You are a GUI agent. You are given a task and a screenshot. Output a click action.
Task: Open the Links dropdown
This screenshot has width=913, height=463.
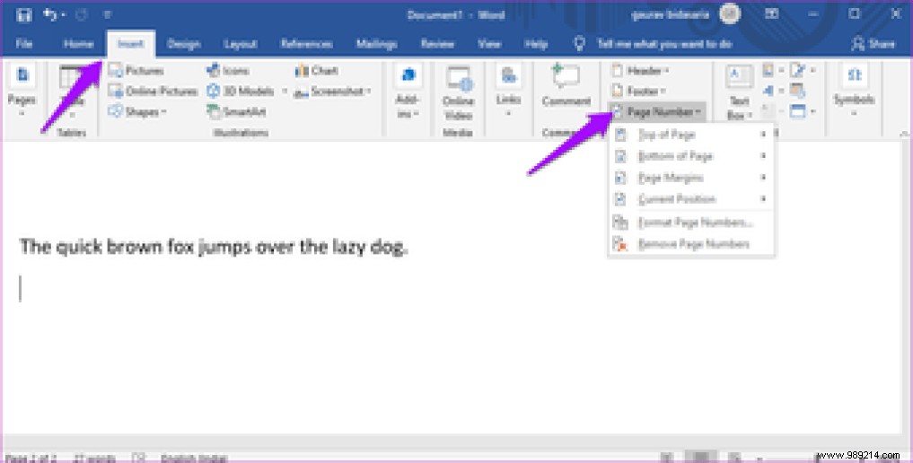pyautogui.click(x=508, y=91)
